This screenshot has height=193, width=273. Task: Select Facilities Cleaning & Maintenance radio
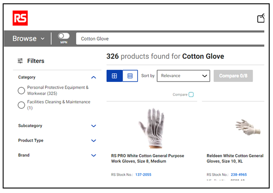(x=21, y=105)
